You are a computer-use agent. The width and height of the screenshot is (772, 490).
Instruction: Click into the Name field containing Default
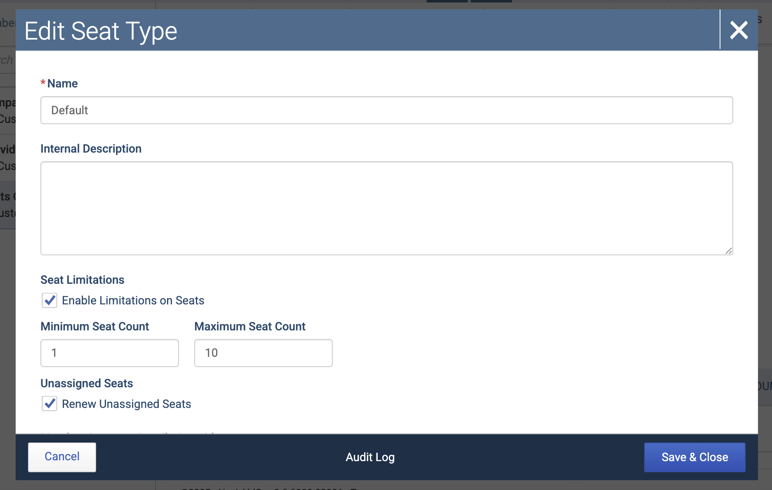(x=386, y=110)
